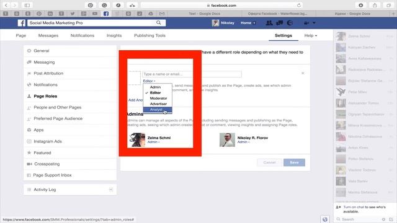Open a new Safari tab with plus
Image resolution: width=397 pixels, height=223 pixels.
tap(393, 14)
